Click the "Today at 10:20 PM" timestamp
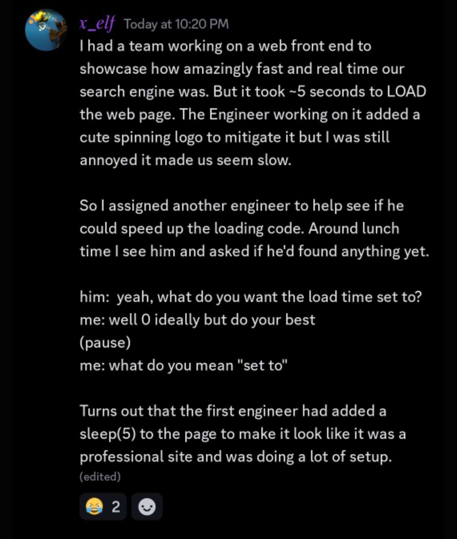The width and height of the screenshot is (457, 539). tap(176, 24)
